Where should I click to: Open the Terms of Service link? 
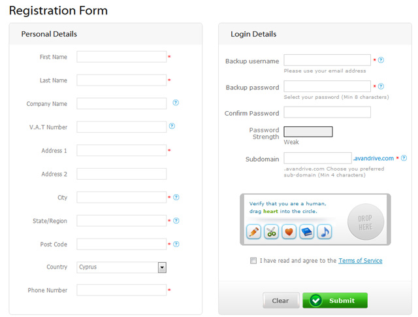pyautogui.click(x=361, y=261)
